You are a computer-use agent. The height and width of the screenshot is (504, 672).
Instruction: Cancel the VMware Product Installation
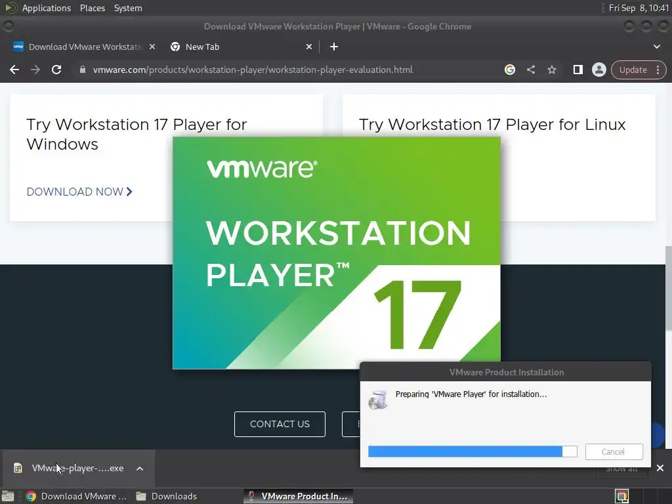pos(614,451)
